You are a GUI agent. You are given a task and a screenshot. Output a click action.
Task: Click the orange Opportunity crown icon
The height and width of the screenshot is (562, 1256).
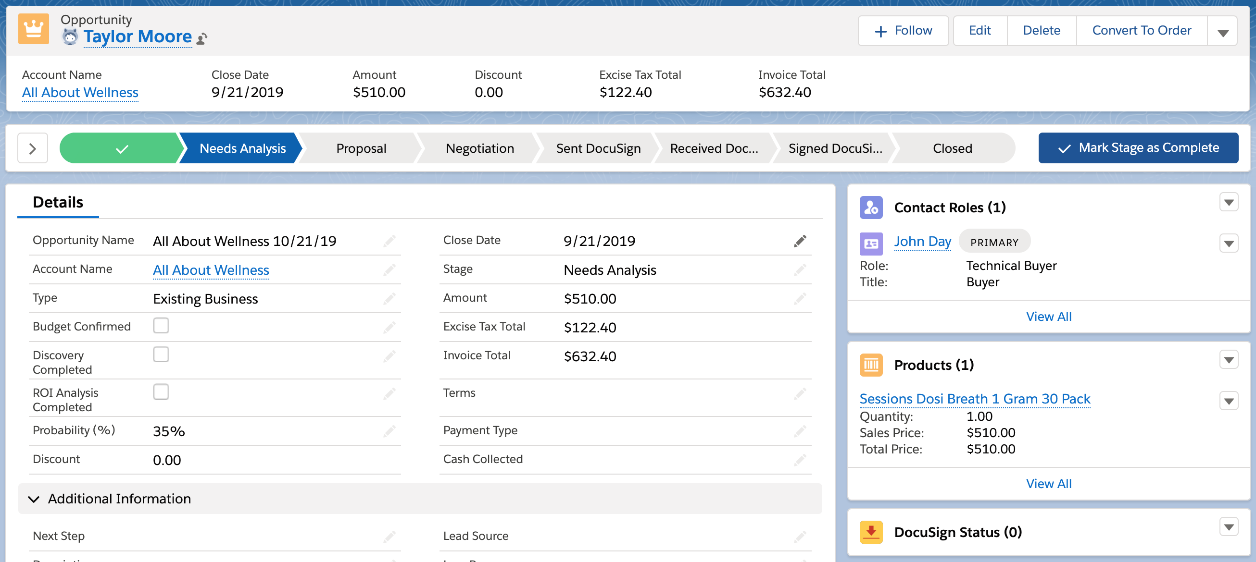(33, 29)
